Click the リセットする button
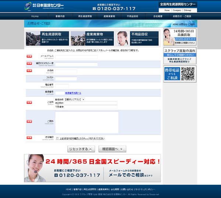The height and width of the screenshot is (198, 221). tap(81, 149)
